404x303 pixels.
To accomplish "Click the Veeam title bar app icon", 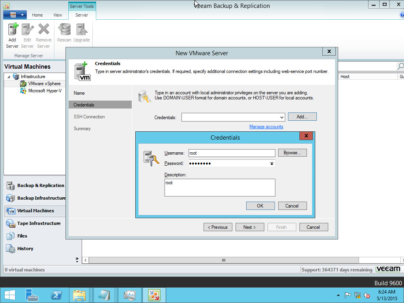I will 6,6.
